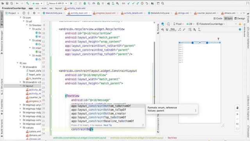Image resolution: width=250 pixels, height=141 pixels.
Task: Build the project with hammer icon
Action: [x=27, y=4]
